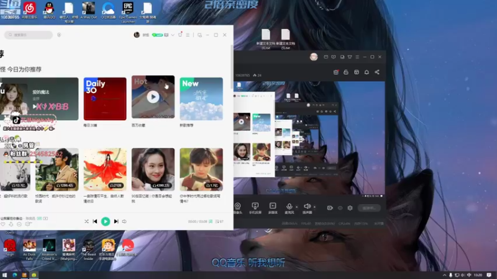This screenshot has height=279, width=497.
Task: Open live app settings gear
Action: click(350, 208)
